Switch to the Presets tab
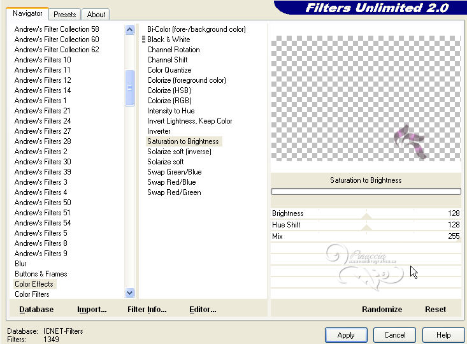Viewport: 467px width, 344px height. tap(64, 14)
